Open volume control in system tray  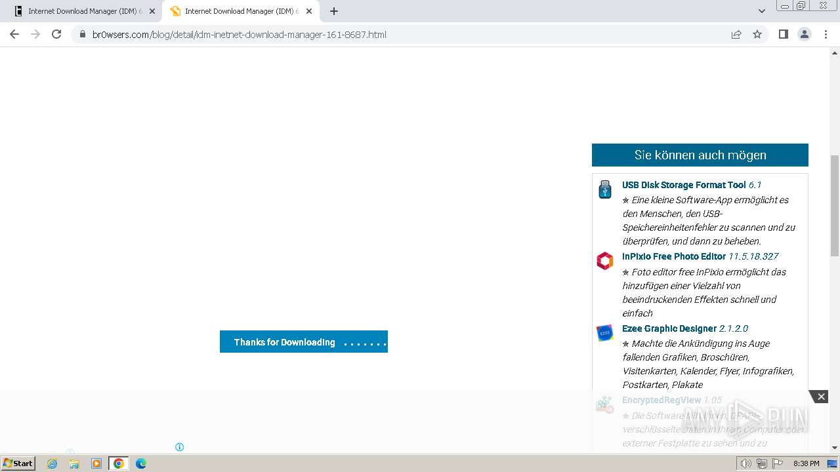(x=745, y=463)
